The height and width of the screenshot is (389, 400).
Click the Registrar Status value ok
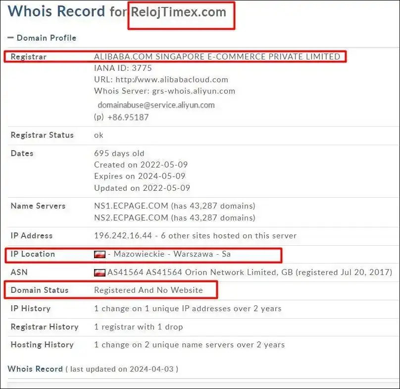(99, 135)
